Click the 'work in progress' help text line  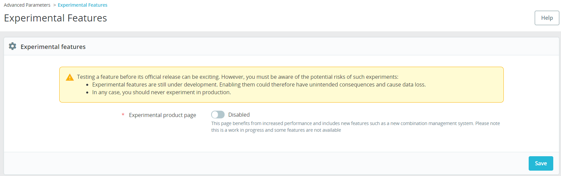(x=276, y=130)
